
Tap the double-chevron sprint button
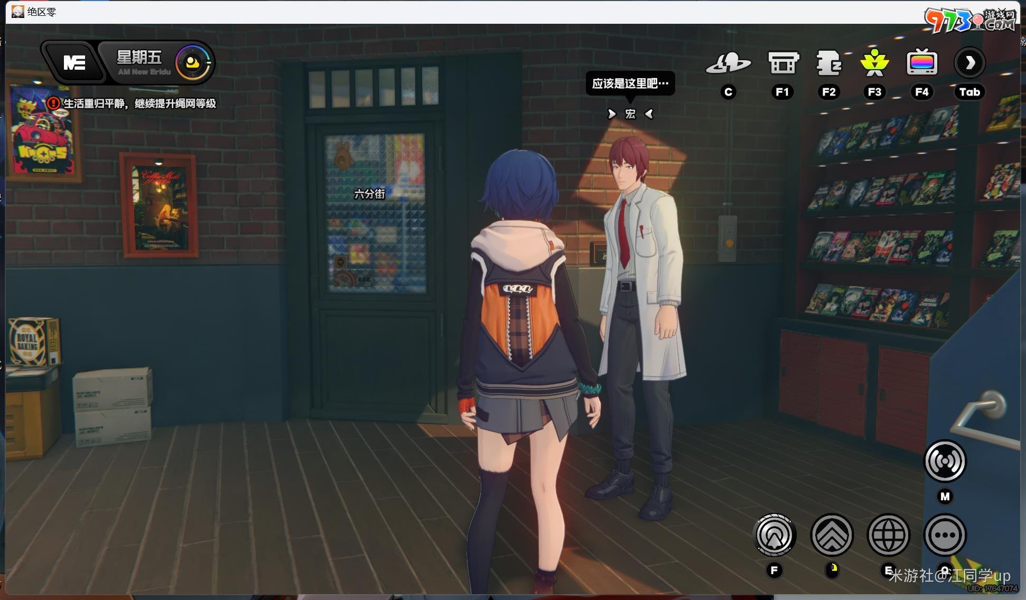832,535
